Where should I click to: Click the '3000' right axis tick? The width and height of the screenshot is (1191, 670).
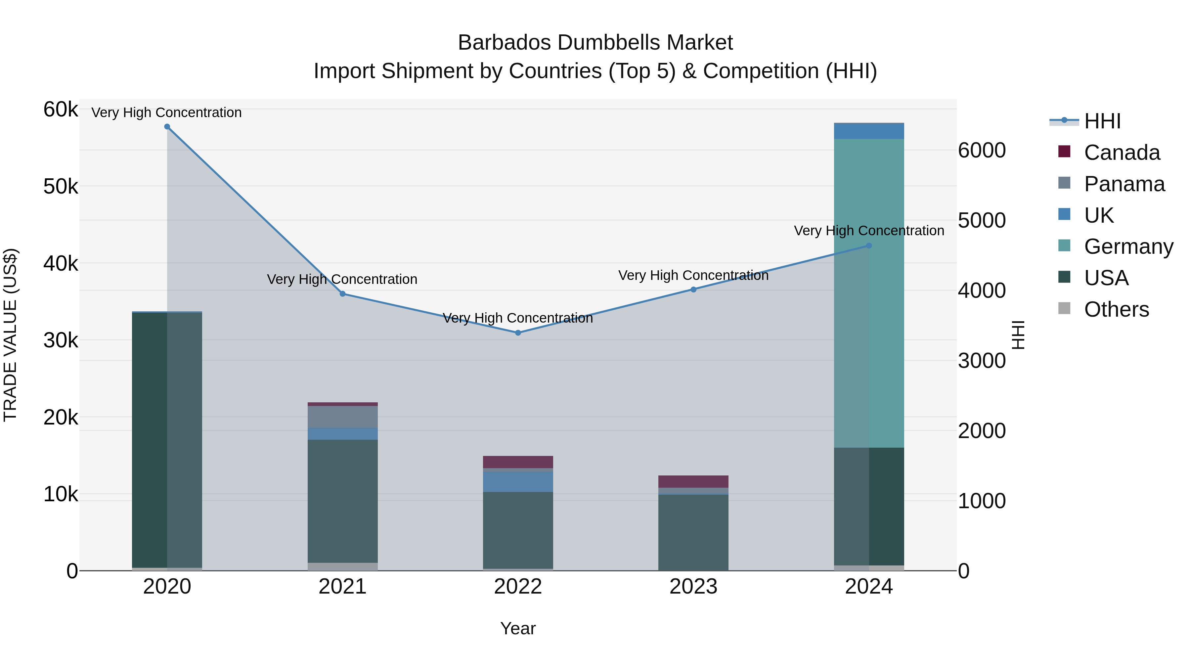pos(982,361)
